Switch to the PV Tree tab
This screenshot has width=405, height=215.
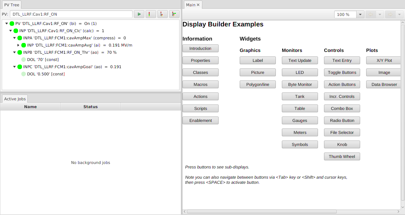coord(11,5)
